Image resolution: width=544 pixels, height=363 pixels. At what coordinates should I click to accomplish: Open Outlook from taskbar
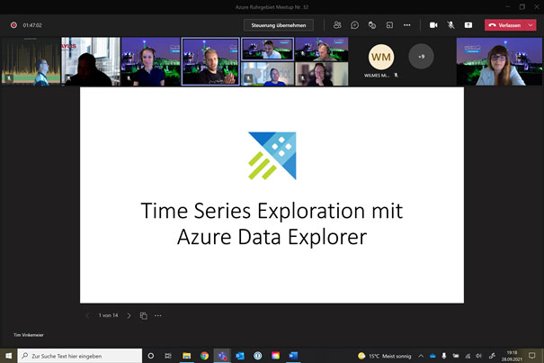pos(240,356)
